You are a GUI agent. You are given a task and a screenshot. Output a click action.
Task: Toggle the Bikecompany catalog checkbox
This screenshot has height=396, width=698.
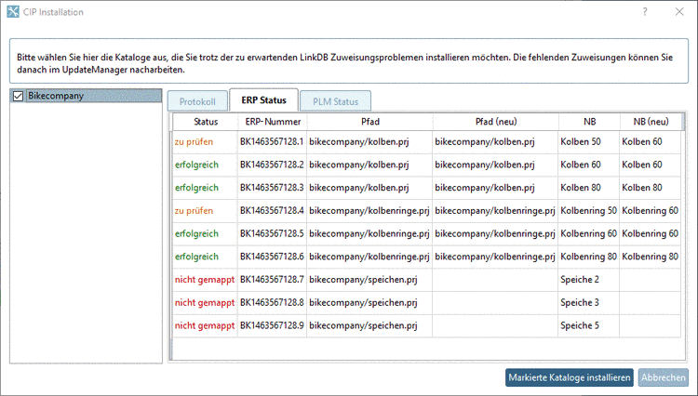18,96
